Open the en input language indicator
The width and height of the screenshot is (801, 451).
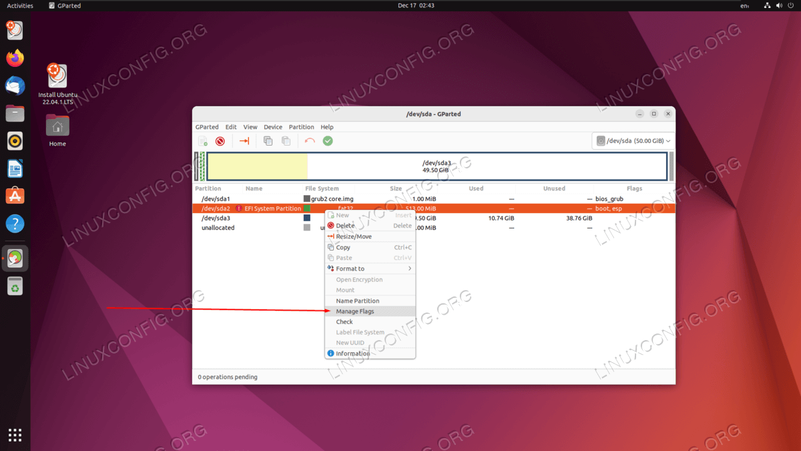(745, 5)
